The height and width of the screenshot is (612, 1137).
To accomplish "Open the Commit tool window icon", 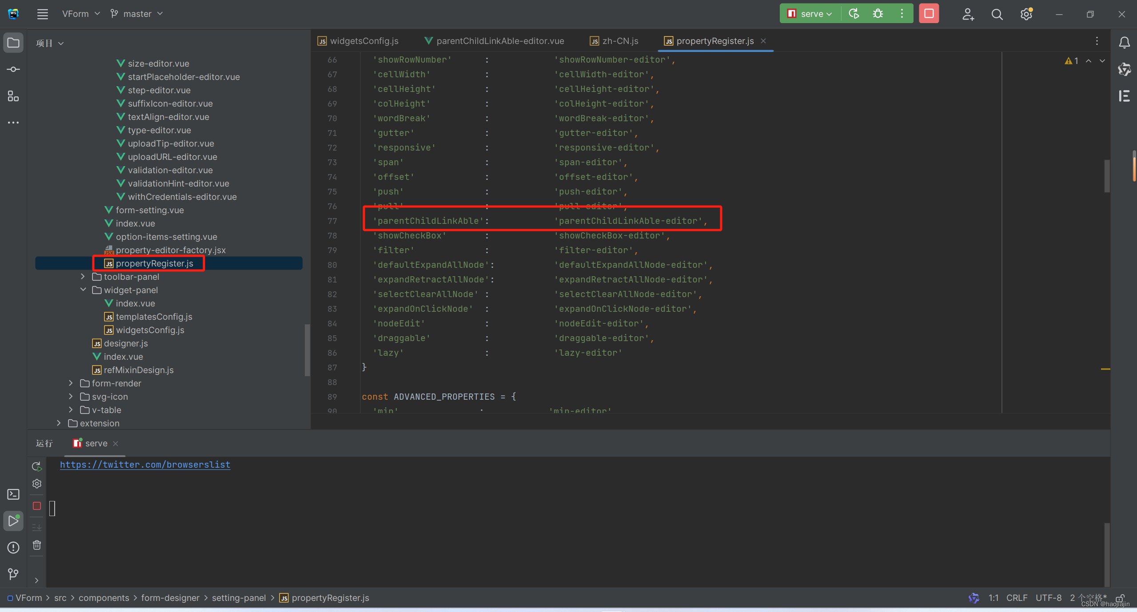I will pyautogui.click(x=13, y=69).
